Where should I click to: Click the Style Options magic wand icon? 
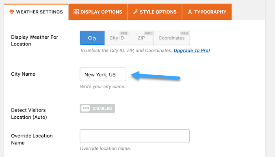click(x=136, y=12)
